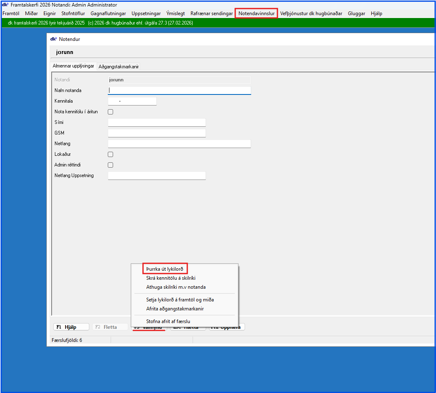This screenshot has width=436, height=393.
Task: Check the Admin réttindi checkbox
Action: click(110, 165)
